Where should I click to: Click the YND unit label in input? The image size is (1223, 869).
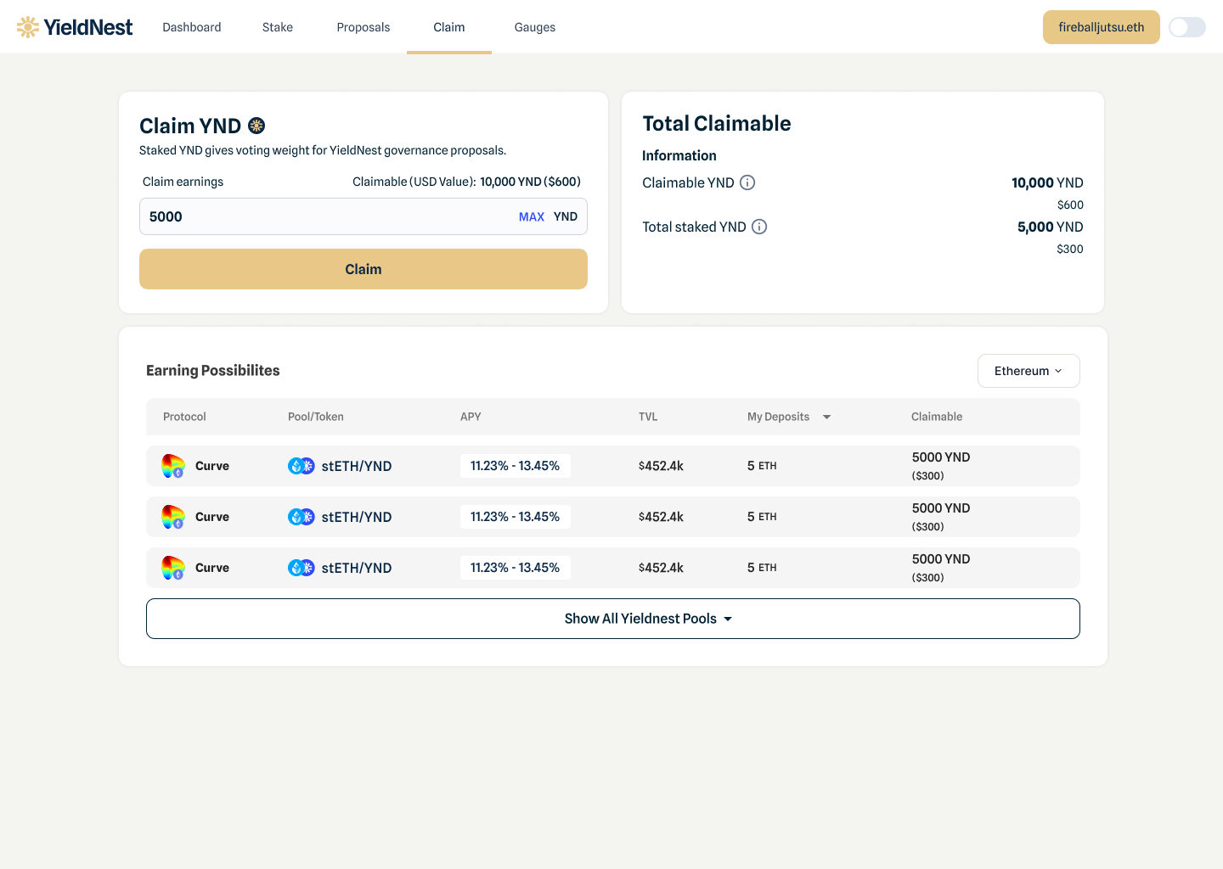(566, 216)
